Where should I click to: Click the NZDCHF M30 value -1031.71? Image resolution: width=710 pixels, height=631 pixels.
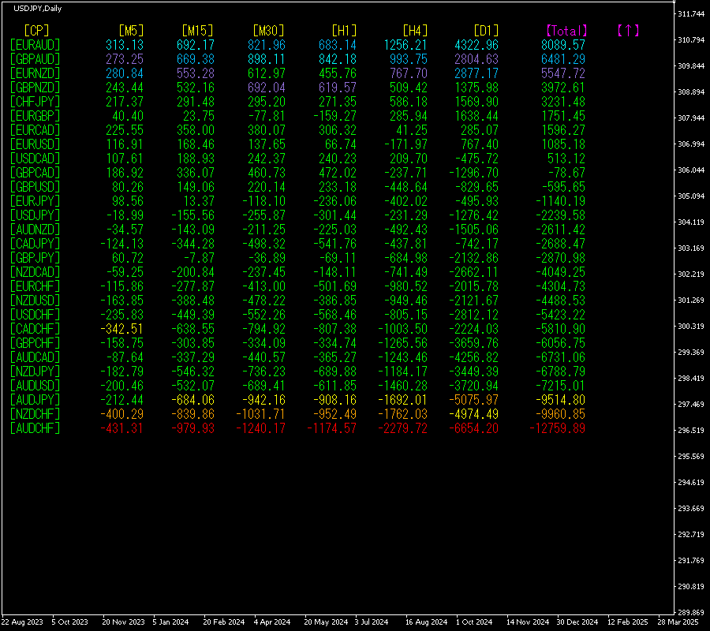click(x=261, y=414)
